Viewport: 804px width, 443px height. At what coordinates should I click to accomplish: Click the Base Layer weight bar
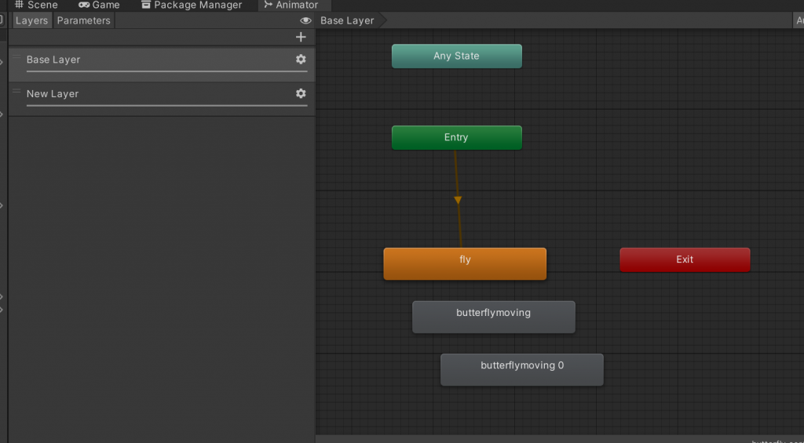[x=166, y=71]
